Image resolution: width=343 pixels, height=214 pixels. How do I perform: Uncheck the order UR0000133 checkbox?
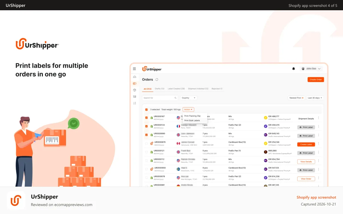click(146, 126)
